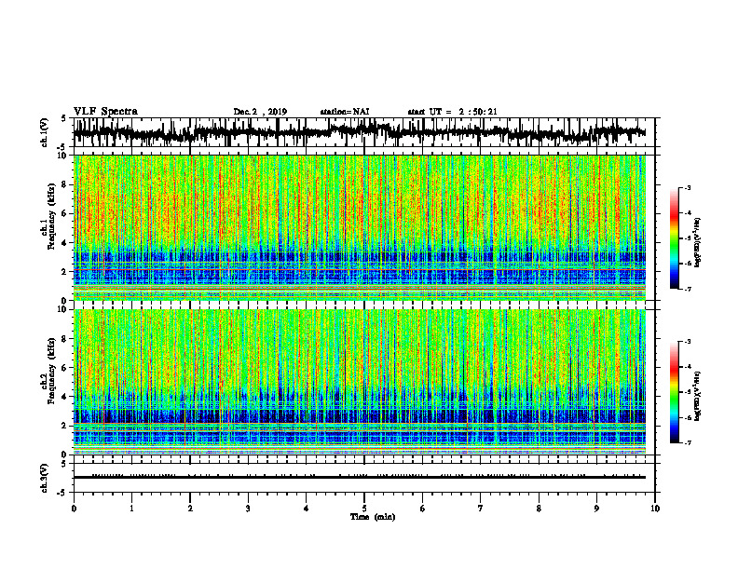Click time axis tick label "7"

point(481,509)
